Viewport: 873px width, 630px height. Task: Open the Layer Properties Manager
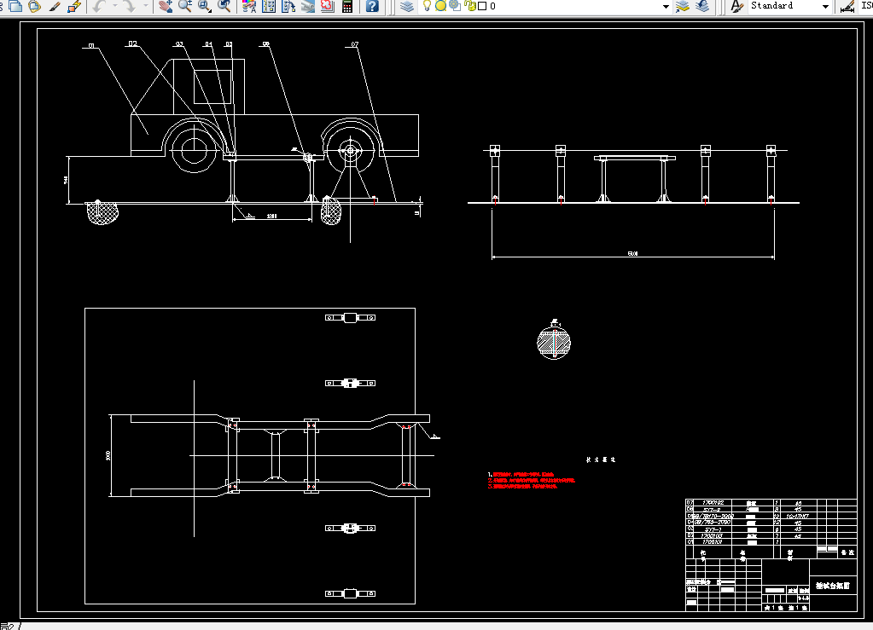[x=407, y=6]
